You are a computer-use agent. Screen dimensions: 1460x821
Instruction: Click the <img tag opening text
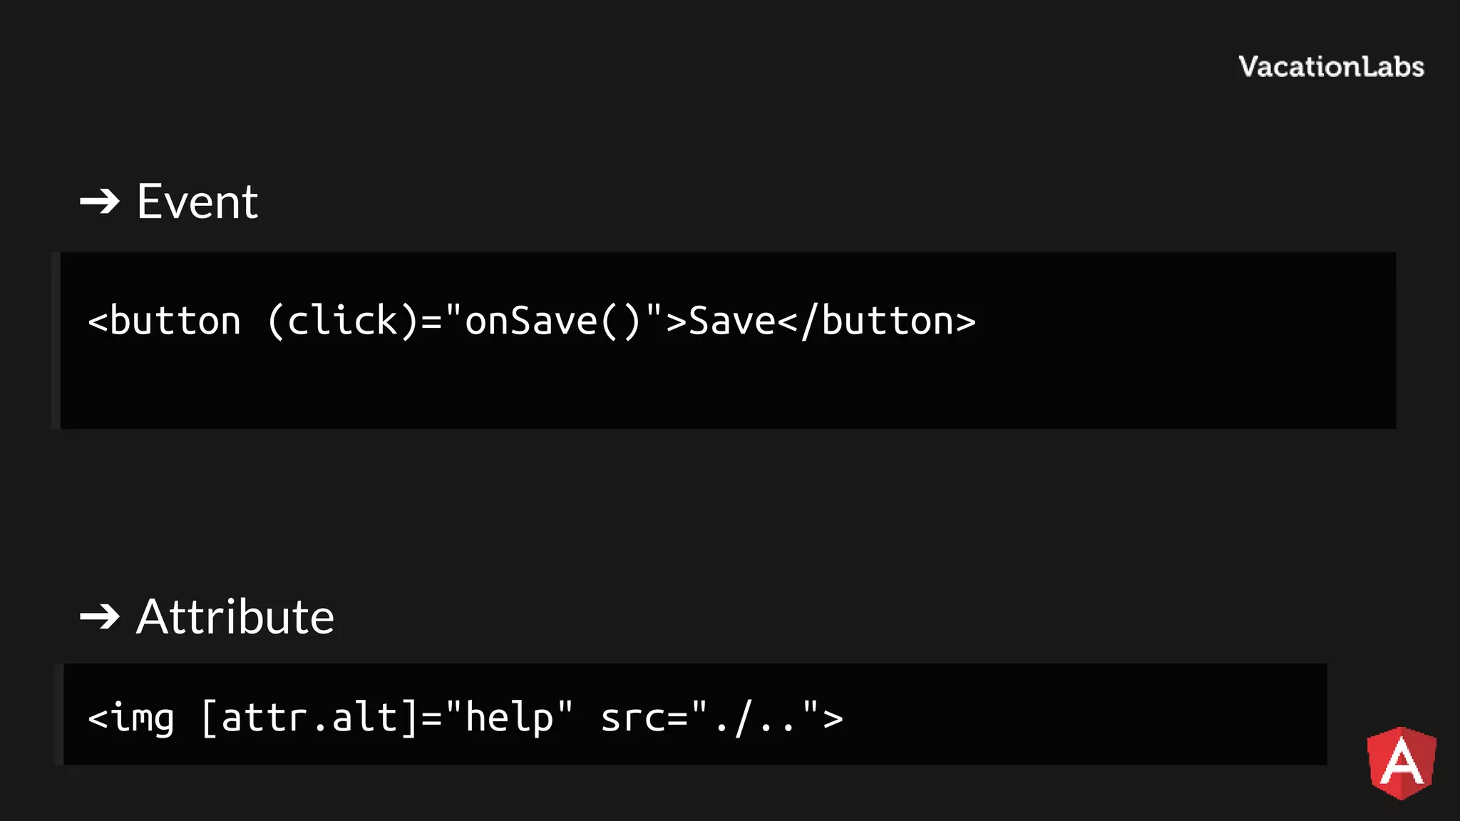click(131, 717)
